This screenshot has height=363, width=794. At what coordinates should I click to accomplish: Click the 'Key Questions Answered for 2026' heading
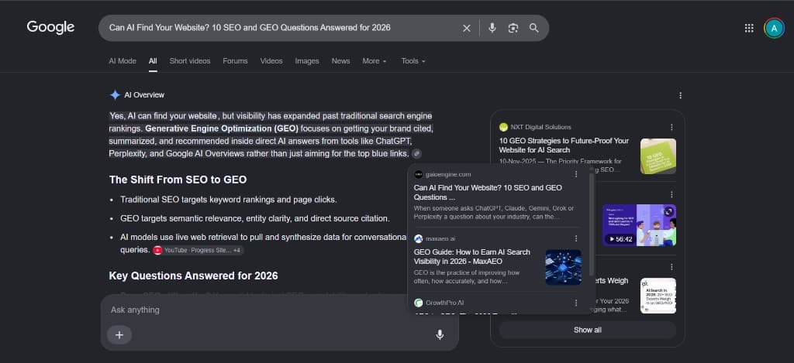pyautogui.click(x=193, y=276)
